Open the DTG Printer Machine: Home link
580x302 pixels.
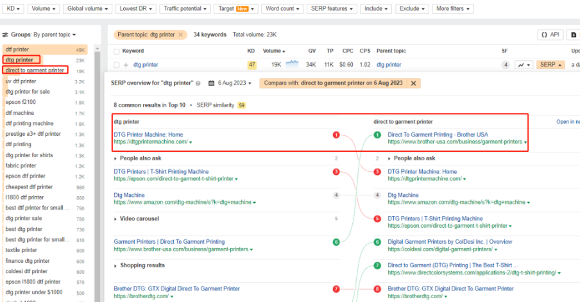[148, 135]
